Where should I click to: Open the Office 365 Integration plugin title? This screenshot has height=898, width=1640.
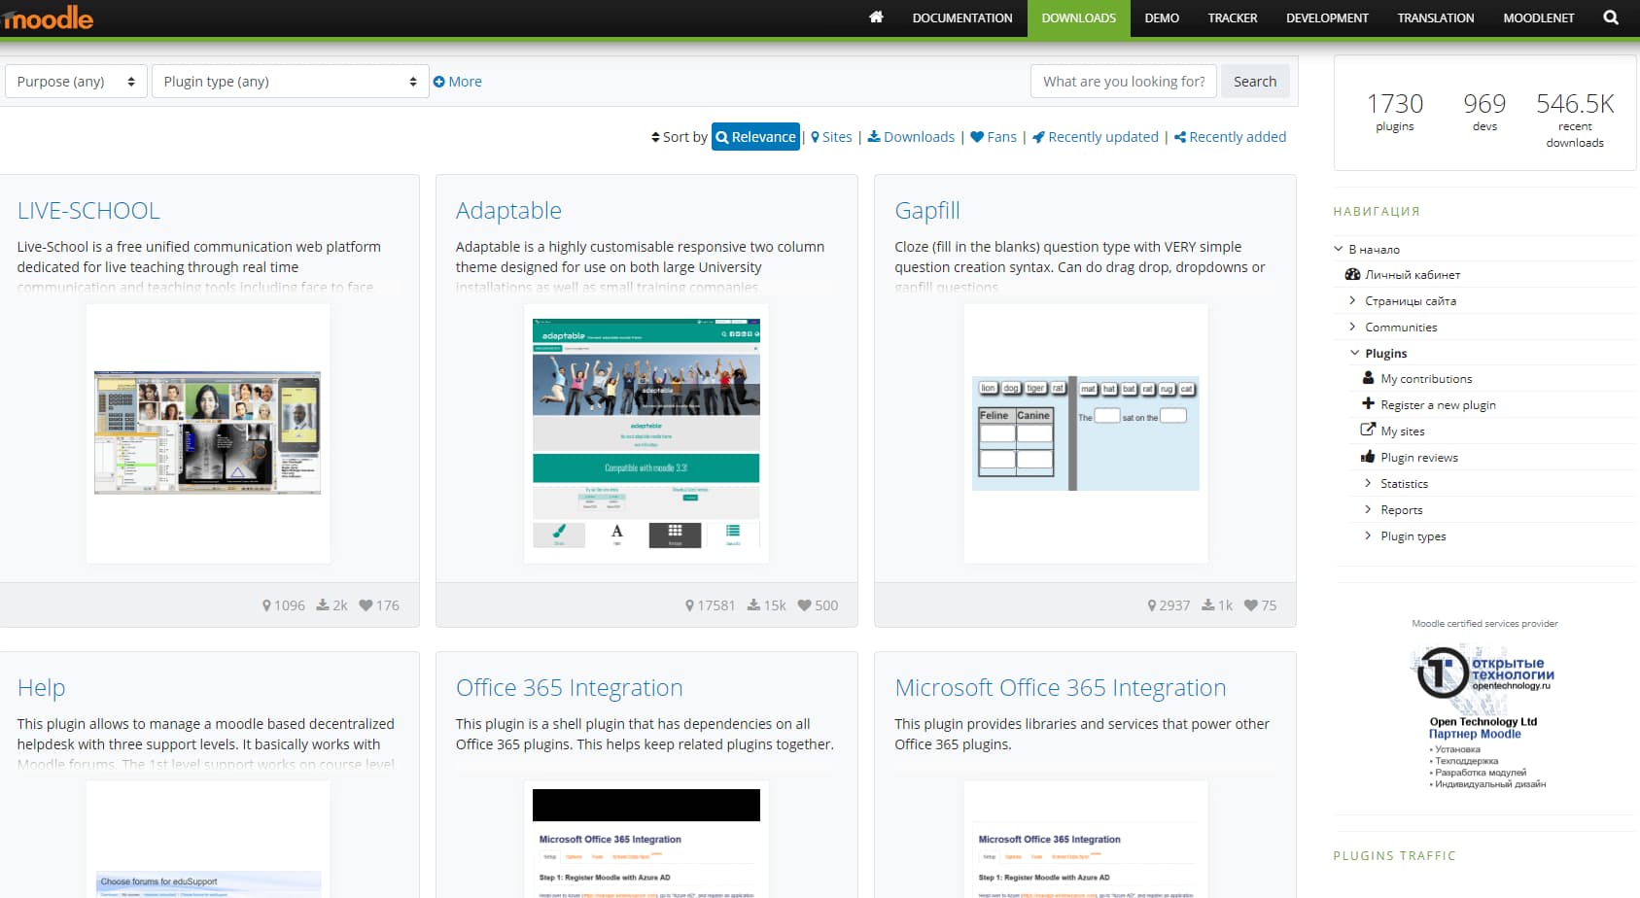click(569, 688)
